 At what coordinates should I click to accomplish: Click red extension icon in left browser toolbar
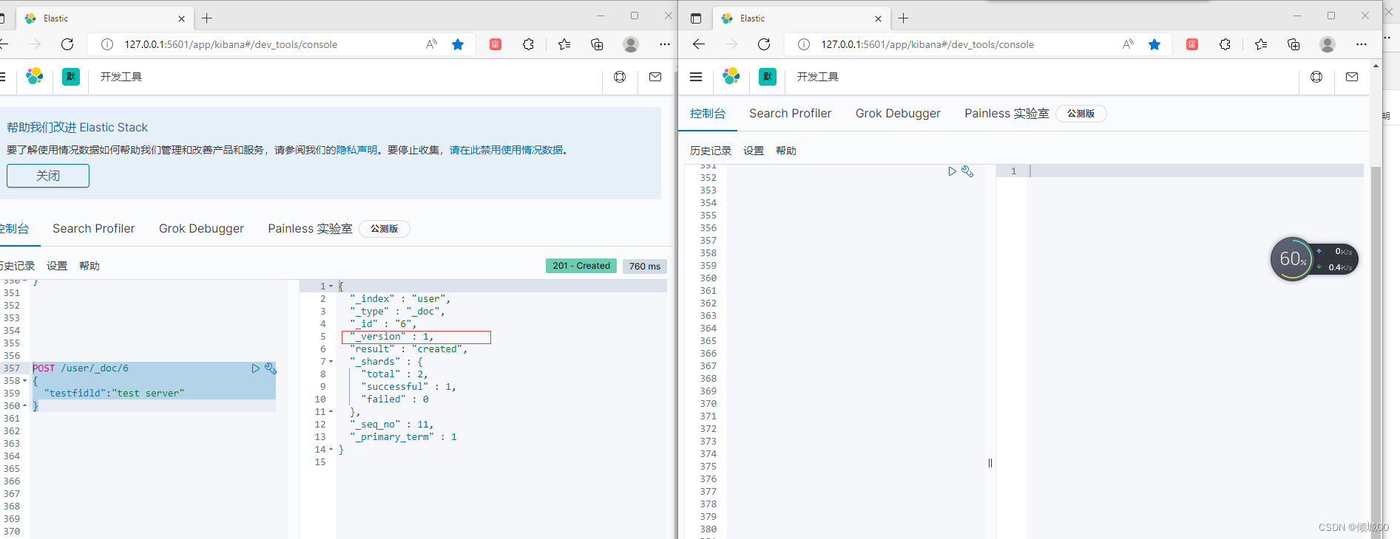point(496,44)
